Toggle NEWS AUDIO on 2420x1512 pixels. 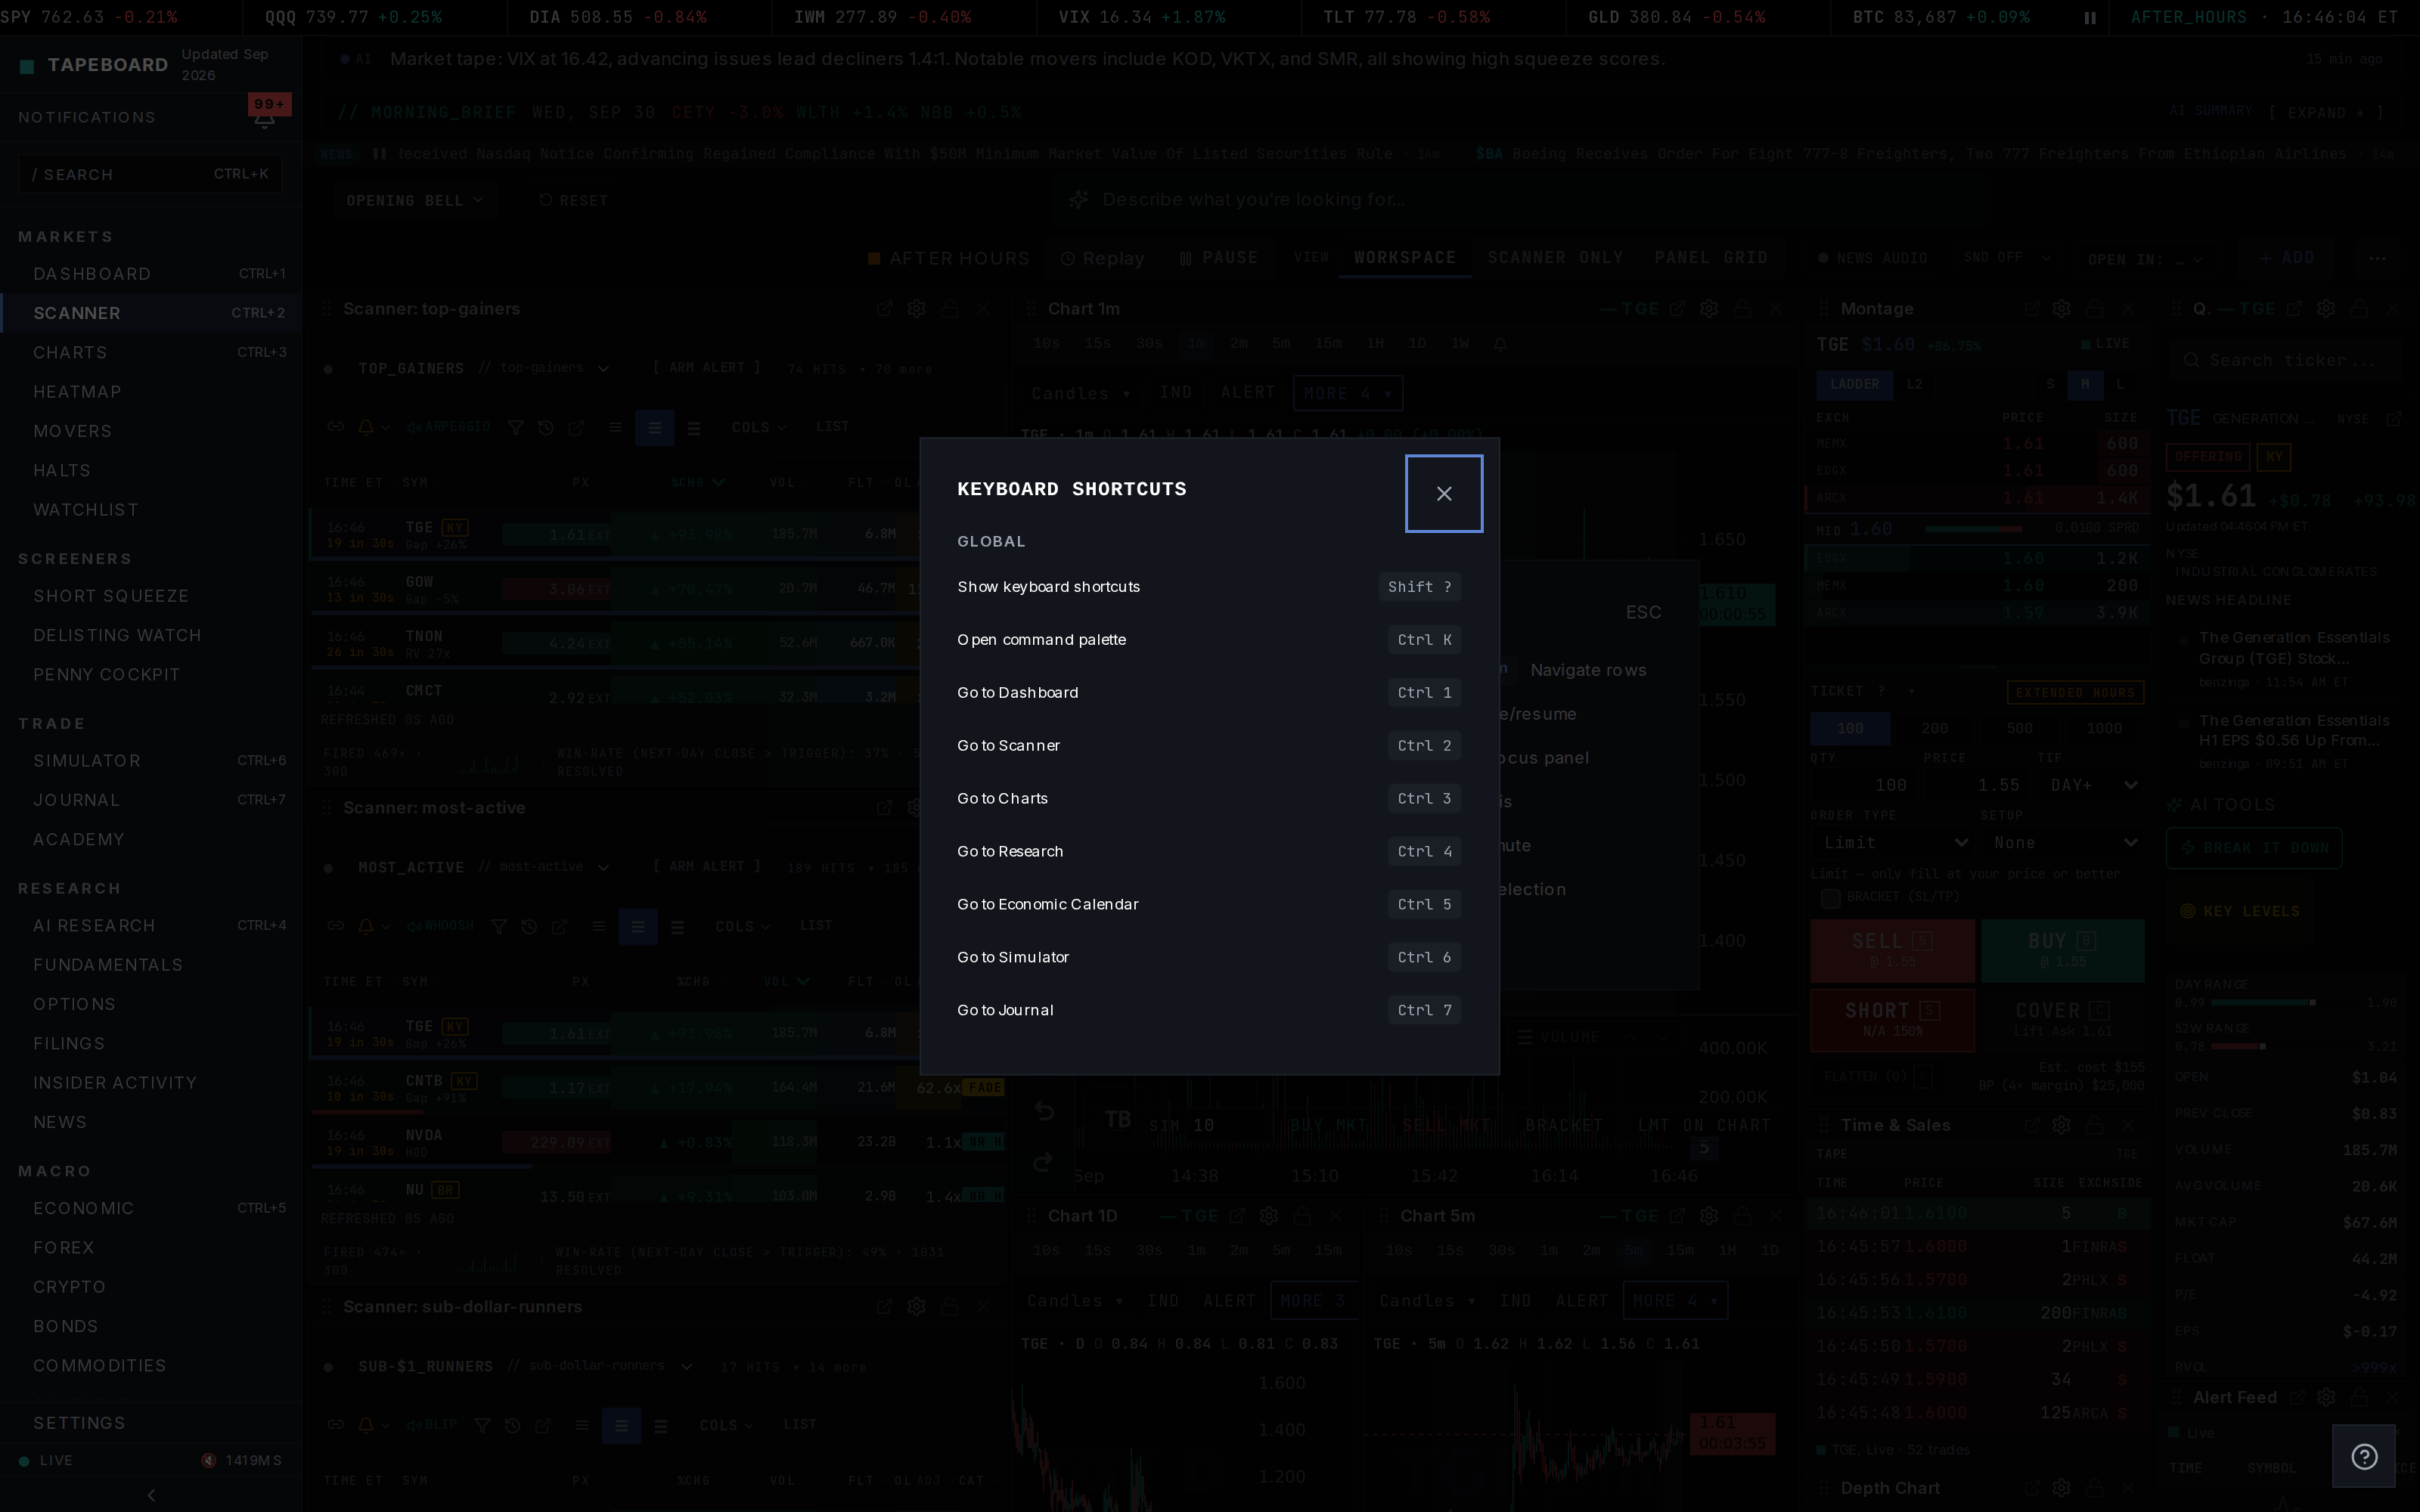[x=1872, y=258]
